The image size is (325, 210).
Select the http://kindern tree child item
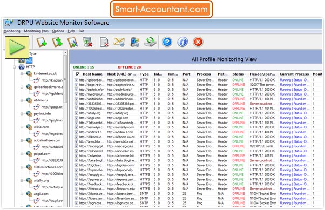52,80
